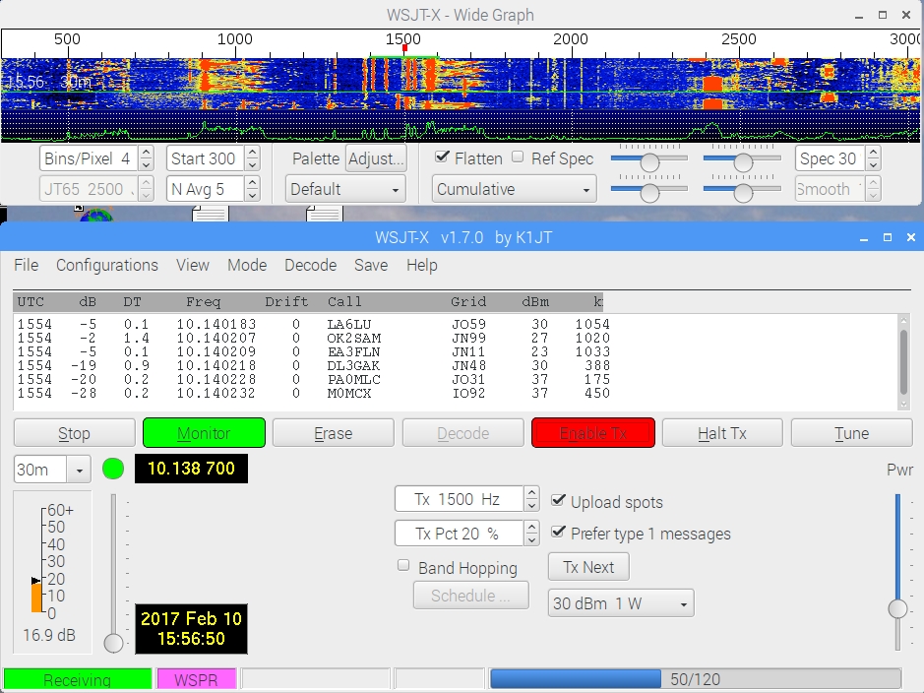924x693 pixels.
Task: Toggle Prefer type 1 messages
Action: click(558, 533)
